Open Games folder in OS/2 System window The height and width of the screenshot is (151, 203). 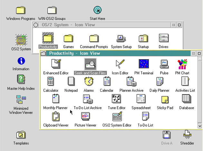(69, 38)
